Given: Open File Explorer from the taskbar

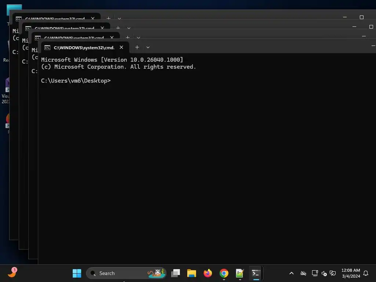Looking at the screenshot, I should (x=192, y=273).
